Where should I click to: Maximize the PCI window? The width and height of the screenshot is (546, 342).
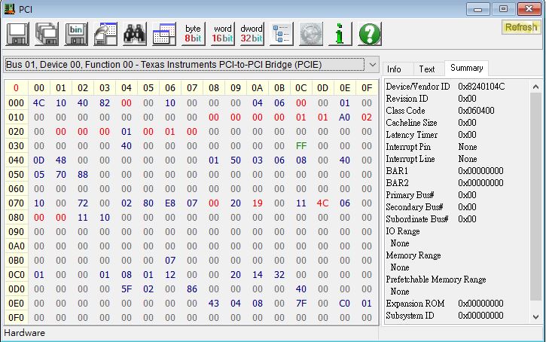pyautogui.click(x=504, y=9)
